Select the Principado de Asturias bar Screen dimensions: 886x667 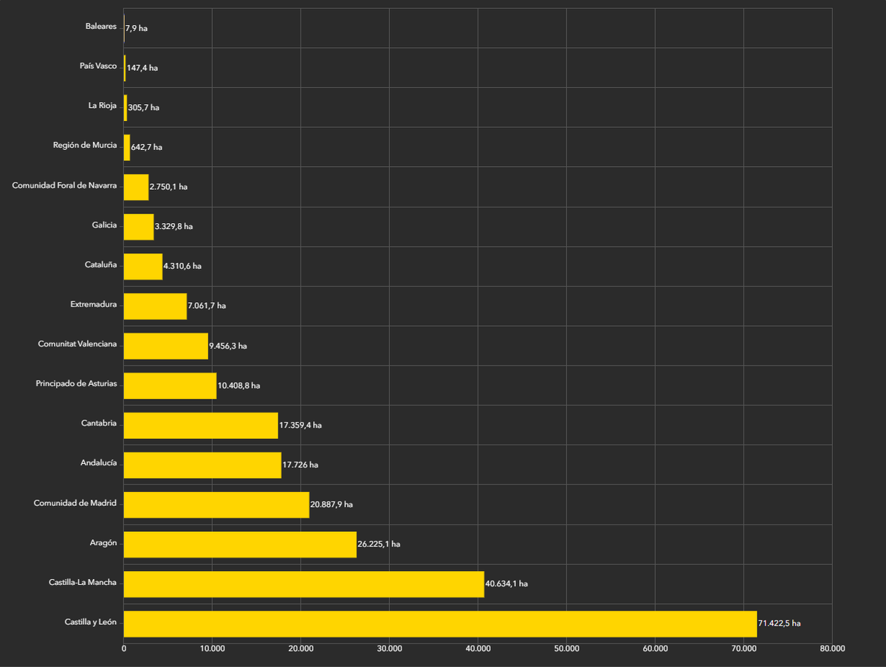tap(170, 386)
